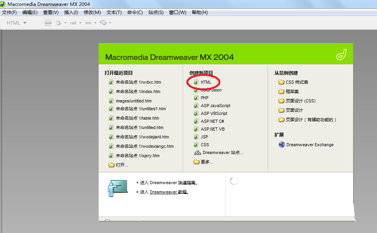Click the ASP.NET C# document icon
The height and width of the screenshot is (233, 377).
point(197,122)
